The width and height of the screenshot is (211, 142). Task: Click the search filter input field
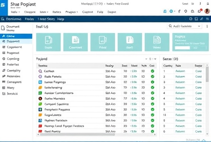pos(185,26)
